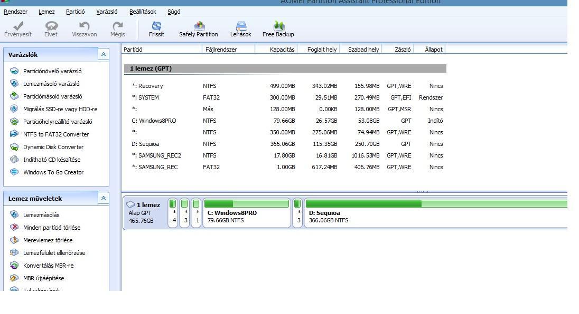This screenshot has width=579, height=314.
Task: Select small partition block labeled 1
Action: click(197, 213)
